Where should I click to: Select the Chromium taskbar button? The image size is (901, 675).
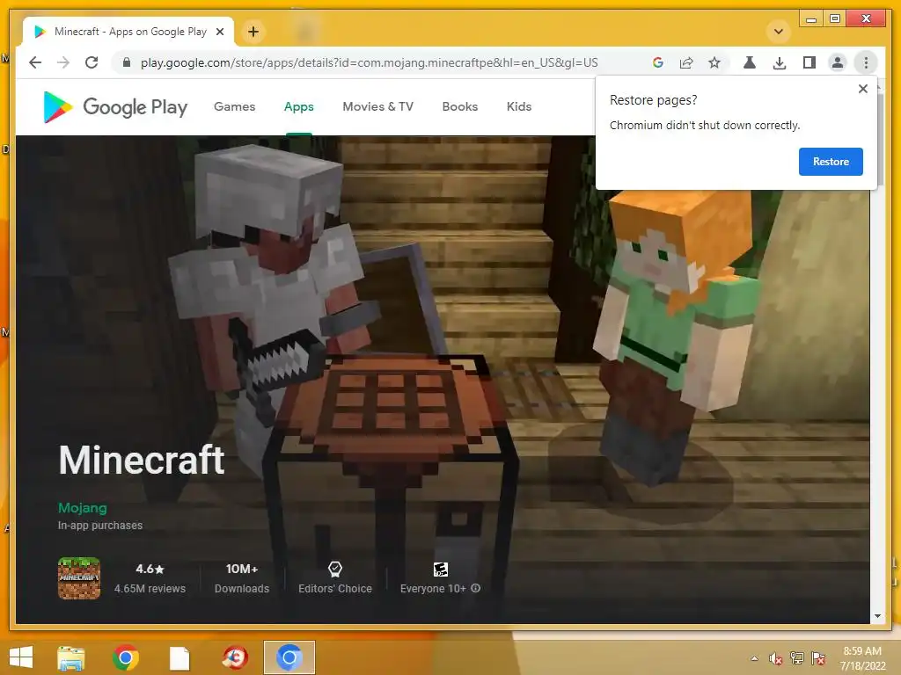click(x=289, y=657)
